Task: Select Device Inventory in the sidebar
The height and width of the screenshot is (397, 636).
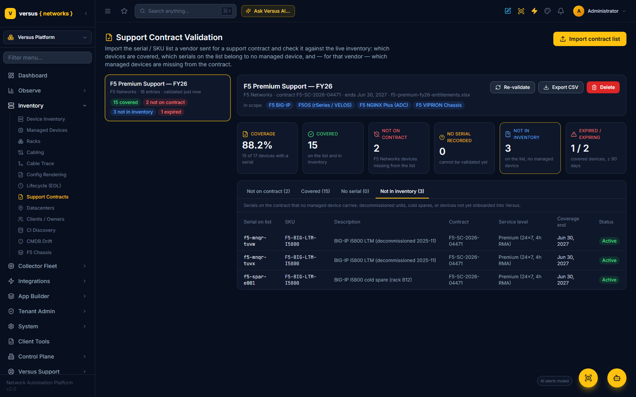Action: 46,119
